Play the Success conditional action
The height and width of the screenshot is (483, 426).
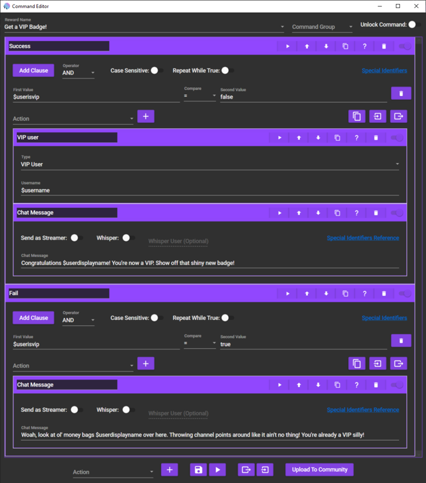pyautogui.click(x=287, y=46)
